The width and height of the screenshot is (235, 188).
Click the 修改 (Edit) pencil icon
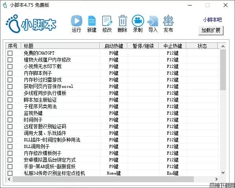(x=107, y=21)
